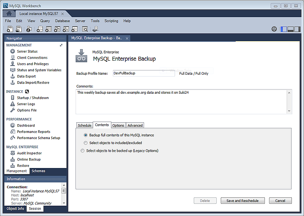The image size is (304, 216).
Task: Toggle bottom output panel view icon
Action: pyautogui.click(x=290, y=29)
